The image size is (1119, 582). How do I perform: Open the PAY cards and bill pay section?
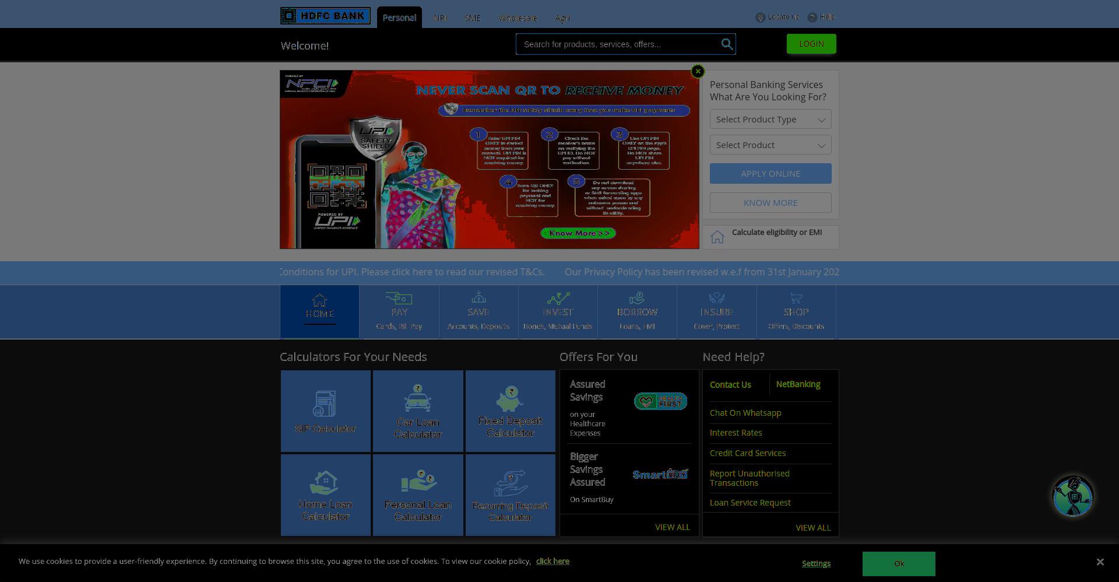(399, 311)
